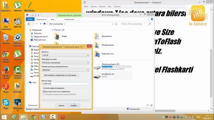Image resolution: width=214 pixels, height=120 pixels.
Task: Open Notepad Справка menu
Action: [117, 6]
